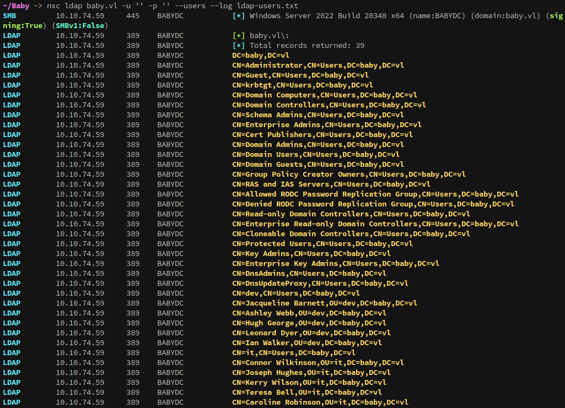Select the CN=Enterprise Key Admins entry
This screenshot has width=565, height=408.
coord(336,264)
